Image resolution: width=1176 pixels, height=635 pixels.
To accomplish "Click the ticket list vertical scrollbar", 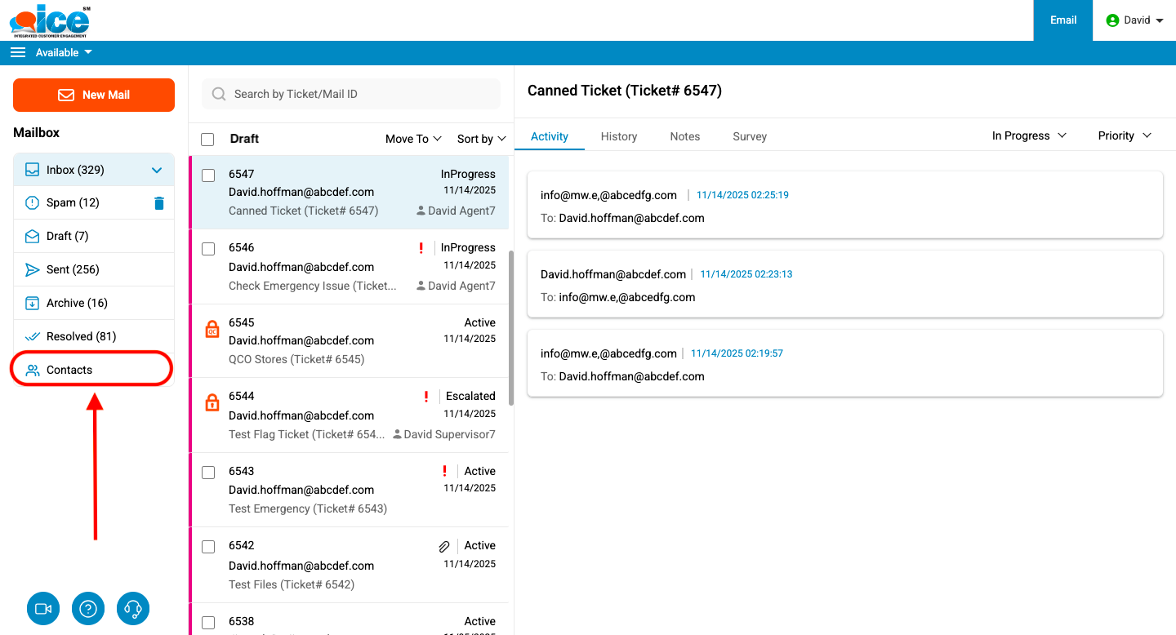I will click(511, 326).
